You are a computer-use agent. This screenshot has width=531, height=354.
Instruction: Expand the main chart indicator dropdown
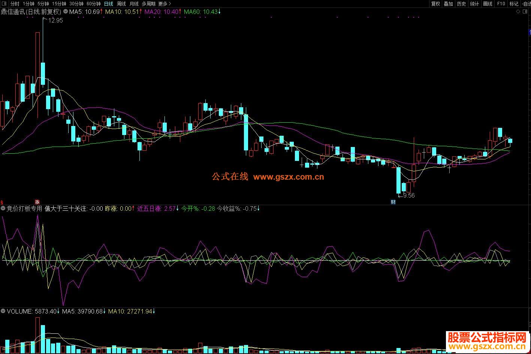pyautogui.click(x=66, y=12)
